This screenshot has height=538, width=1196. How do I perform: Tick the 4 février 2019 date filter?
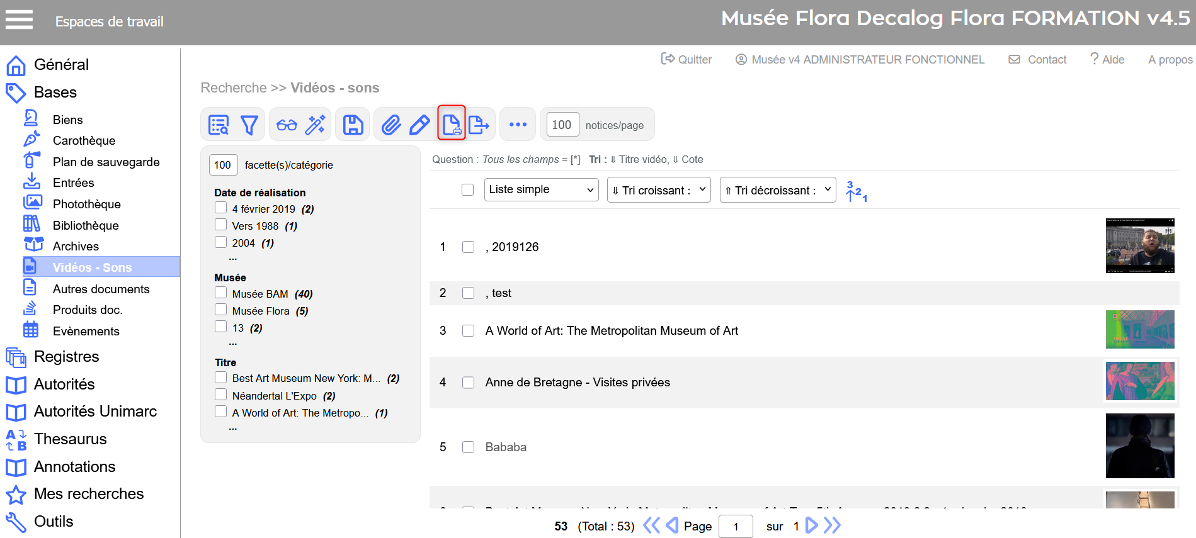click(x=220, y=208)
